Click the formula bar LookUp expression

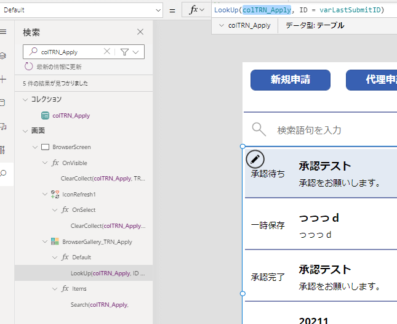[299, 10]
